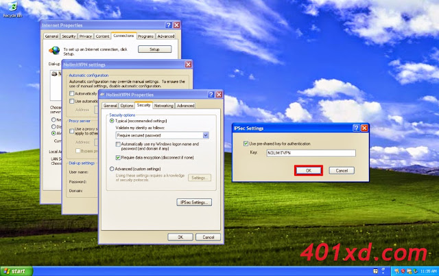Screen dimensions: 439x276
Task: Switch to Security tab in Internet Properties
Action: pos(69,36)
